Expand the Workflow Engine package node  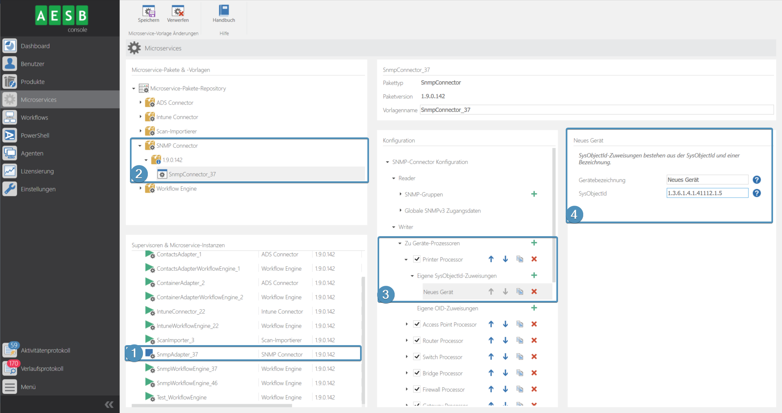(141, 188)
